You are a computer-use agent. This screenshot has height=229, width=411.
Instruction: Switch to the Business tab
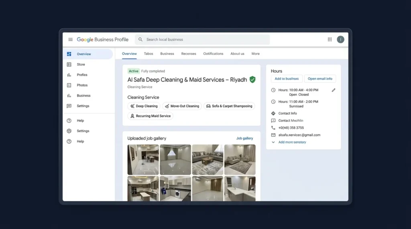pos(167,54)
